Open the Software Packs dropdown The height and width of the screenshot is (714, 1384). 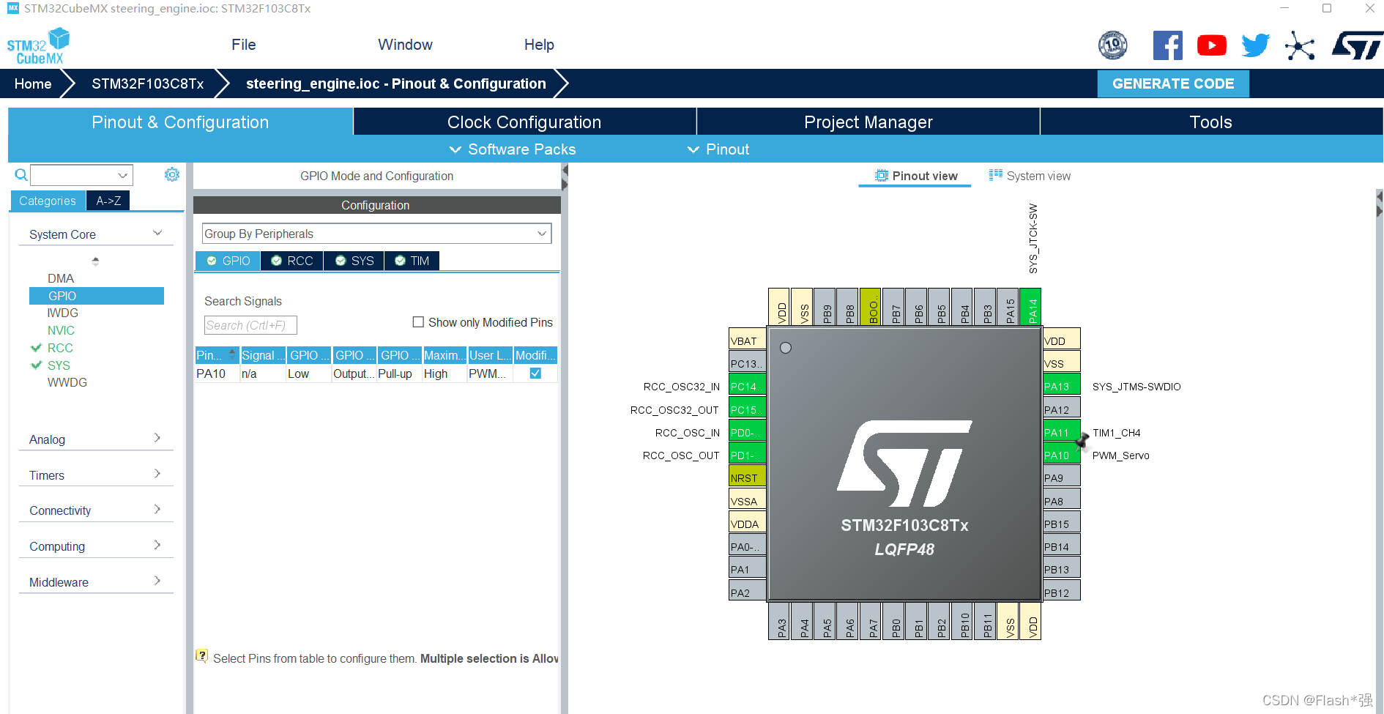point(513,149)
